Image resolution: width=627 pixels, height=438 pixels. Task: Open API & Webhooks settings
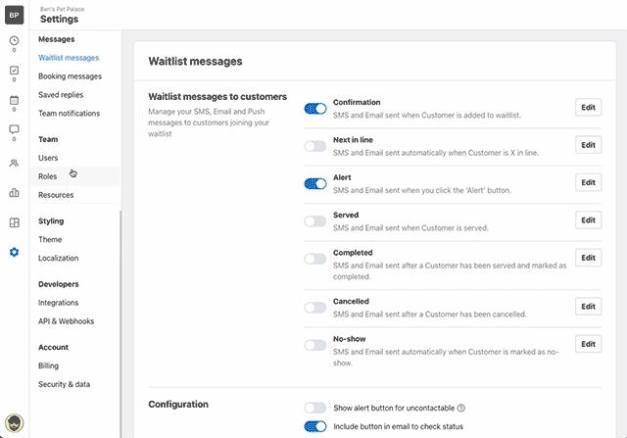coord(66,321)
